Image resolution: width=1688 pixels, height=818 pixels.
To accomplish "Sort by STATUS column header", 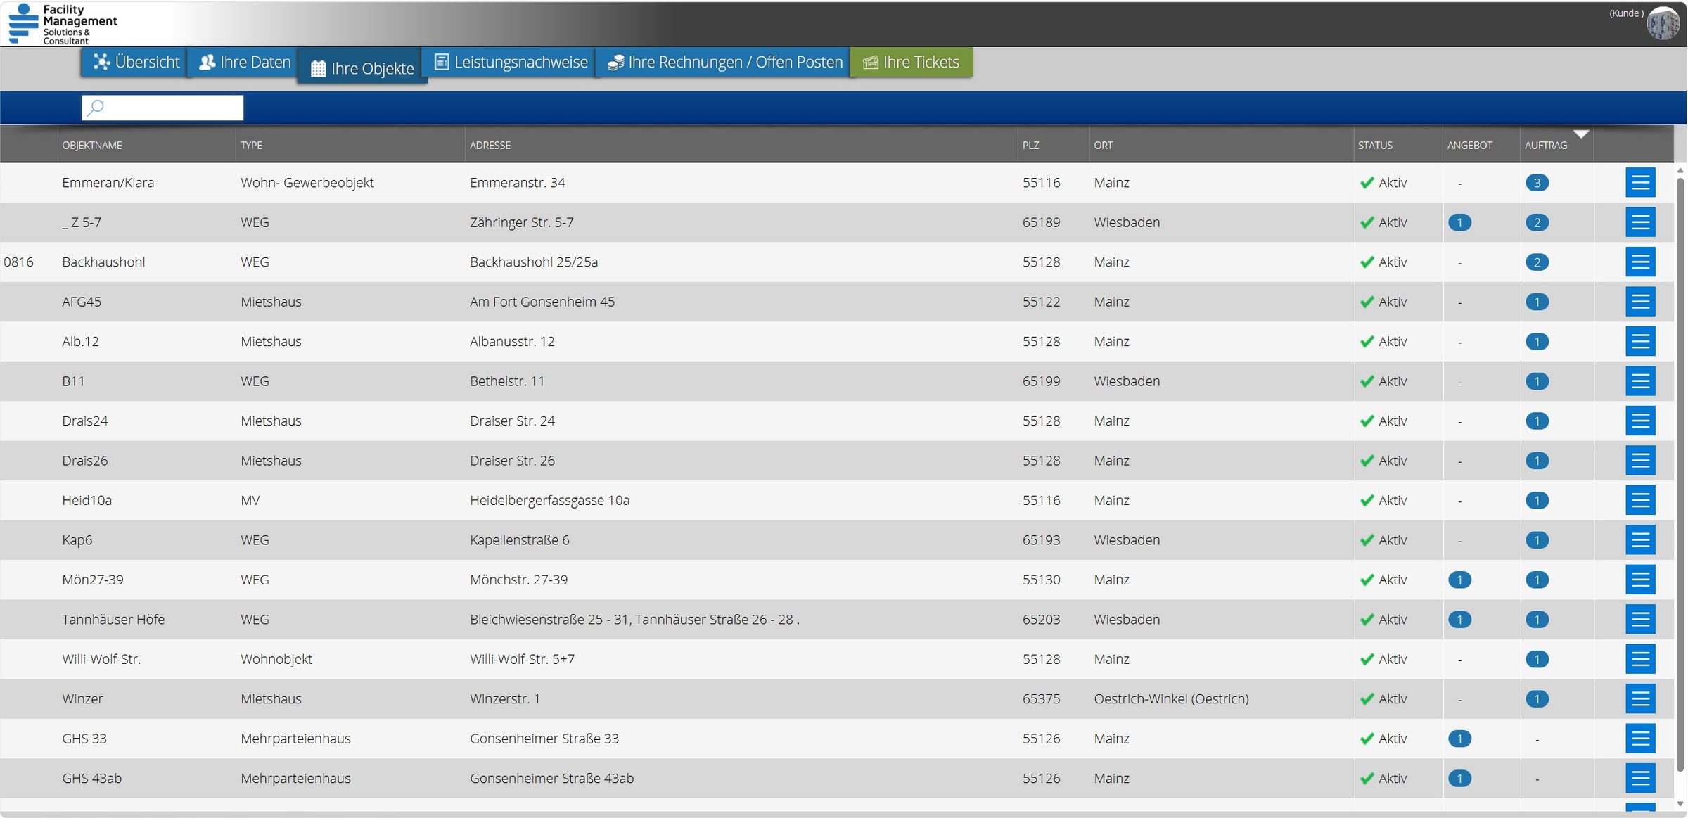I will (x=1375, y=146).
